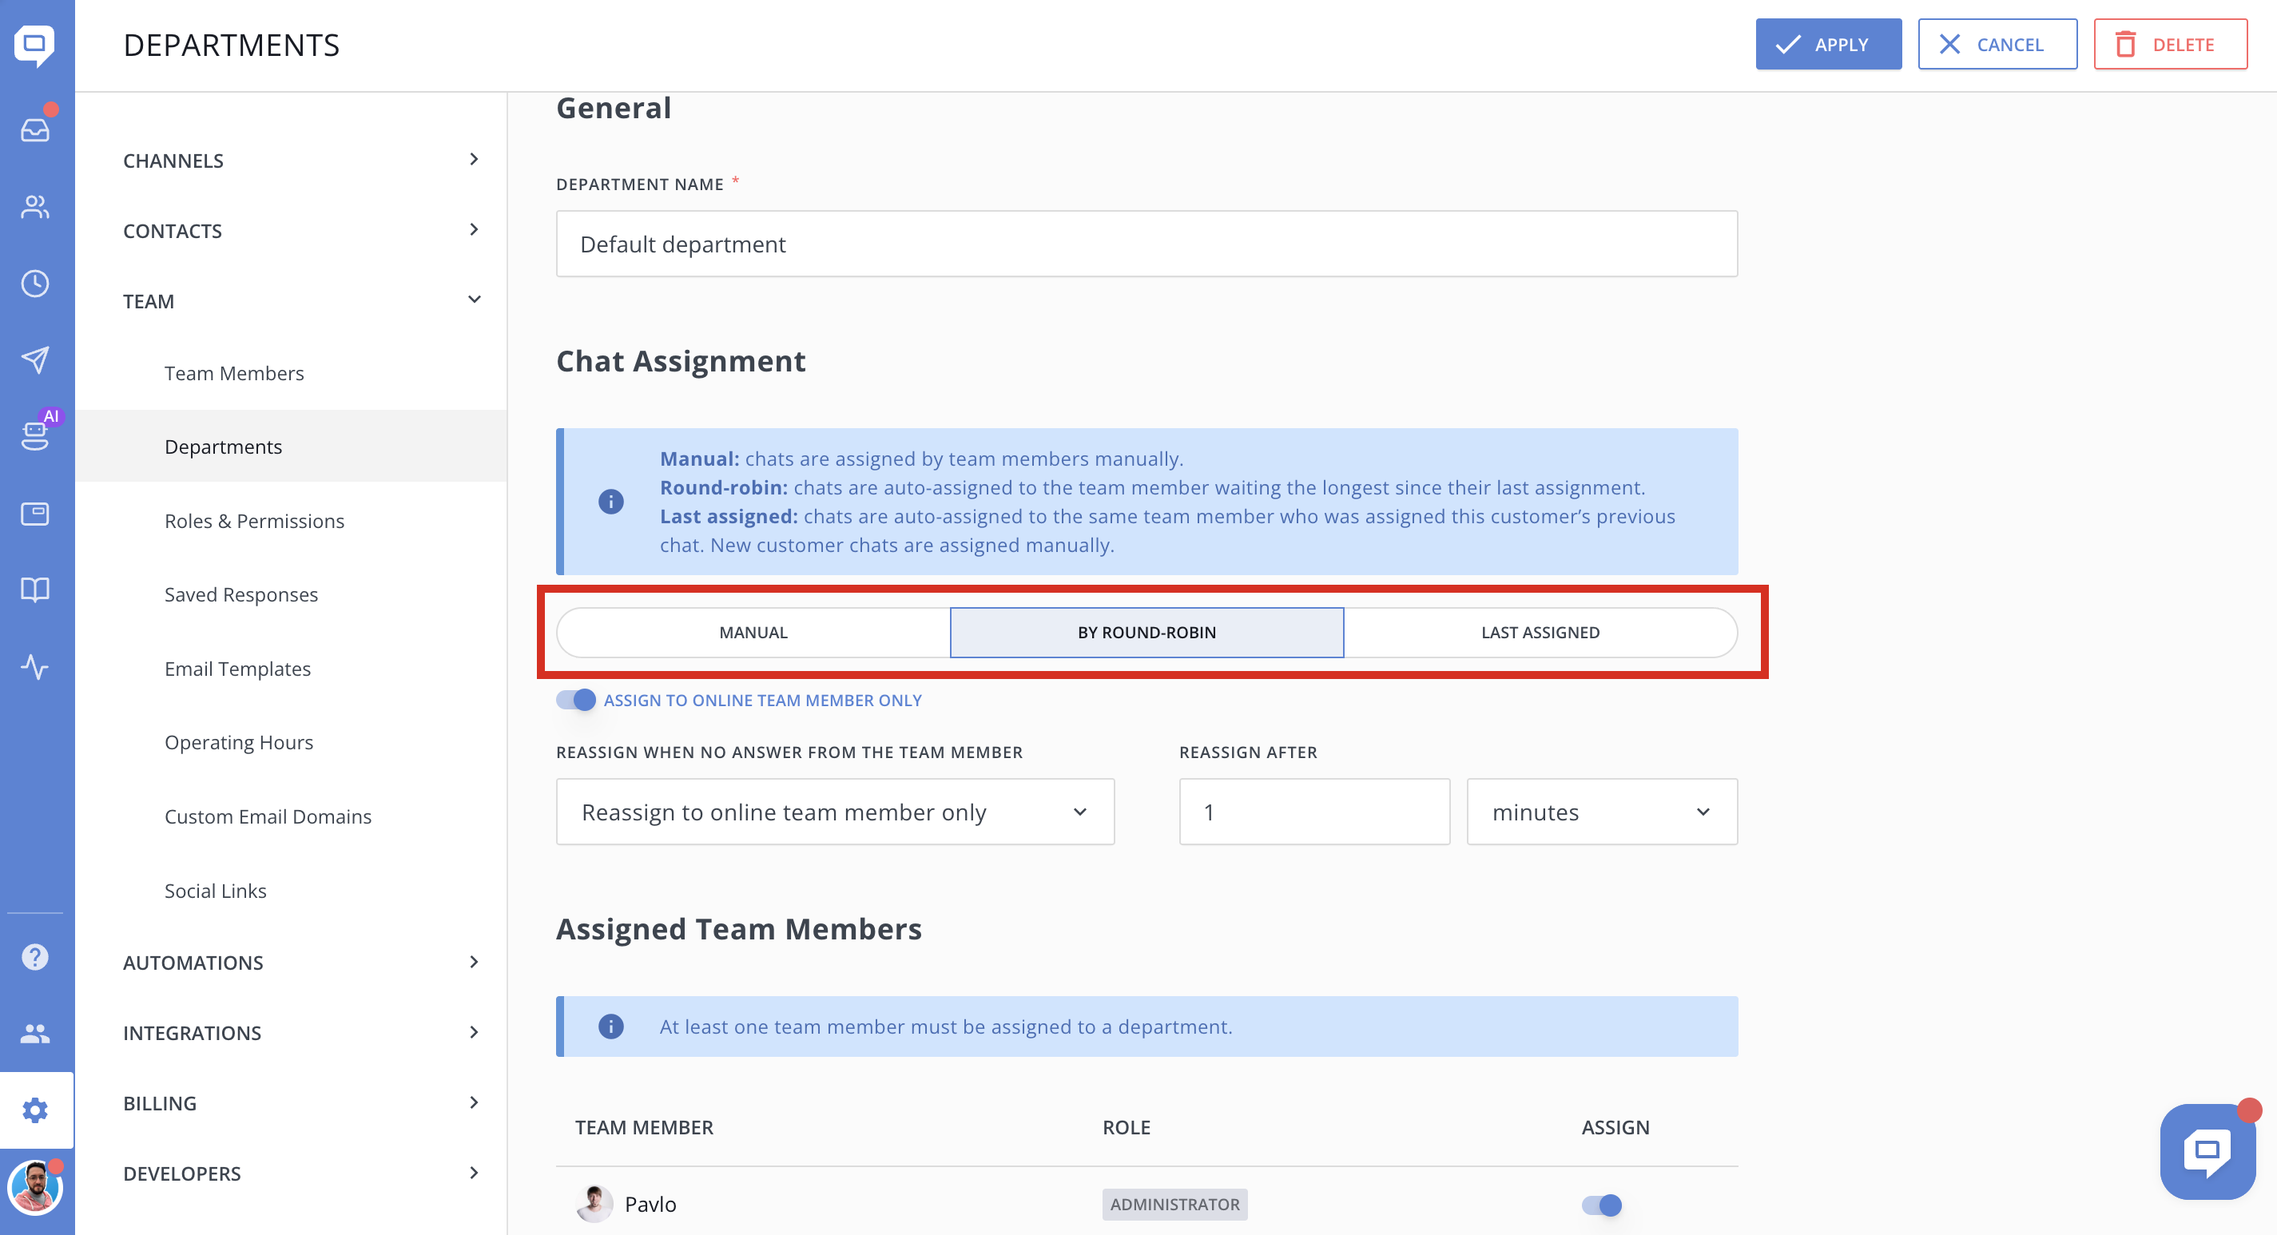Open the paper plane campaigns icon

tap(35, 359)
